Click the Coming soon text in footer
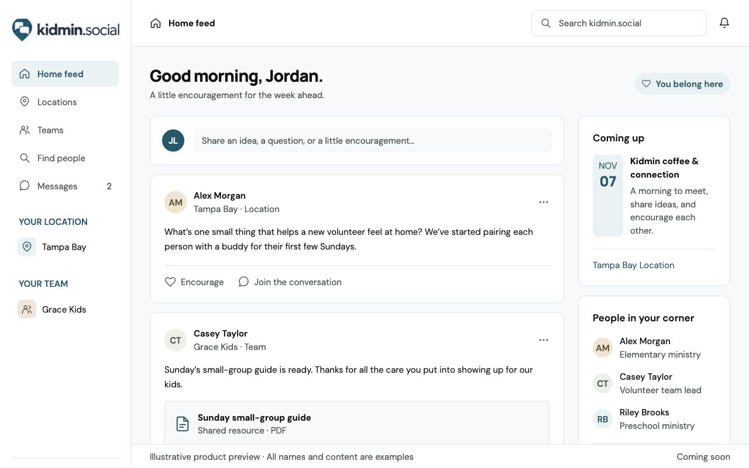Viewport: 749px width, 468px height. (x=703, y=457)
